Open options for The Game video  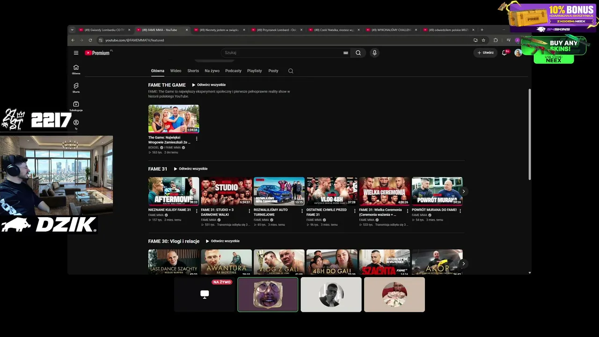pos(197,139)
